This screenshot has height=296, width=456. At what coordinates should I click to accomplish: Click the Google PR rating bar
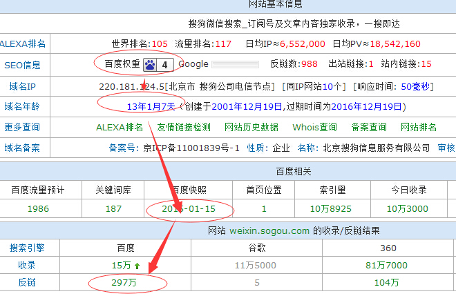[x=235, y=65]
